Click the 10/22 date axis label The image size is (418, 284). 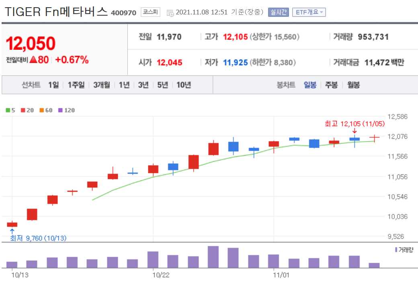click(161, 275)
